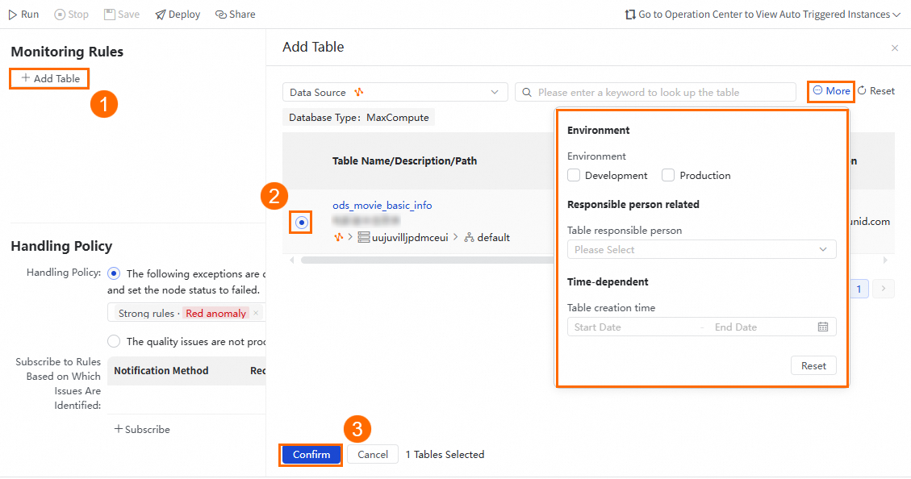Image resolution: width=911 pixels, height=479 pixels.
Task: Open the Data Source dropdown
Action: click(395, 92)
